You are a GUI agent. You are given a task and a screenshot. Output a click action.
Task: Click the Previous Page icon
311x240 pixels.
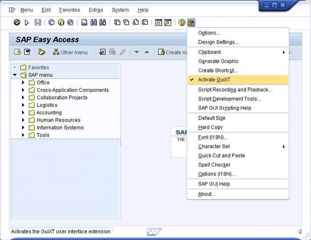pos(126,22)
